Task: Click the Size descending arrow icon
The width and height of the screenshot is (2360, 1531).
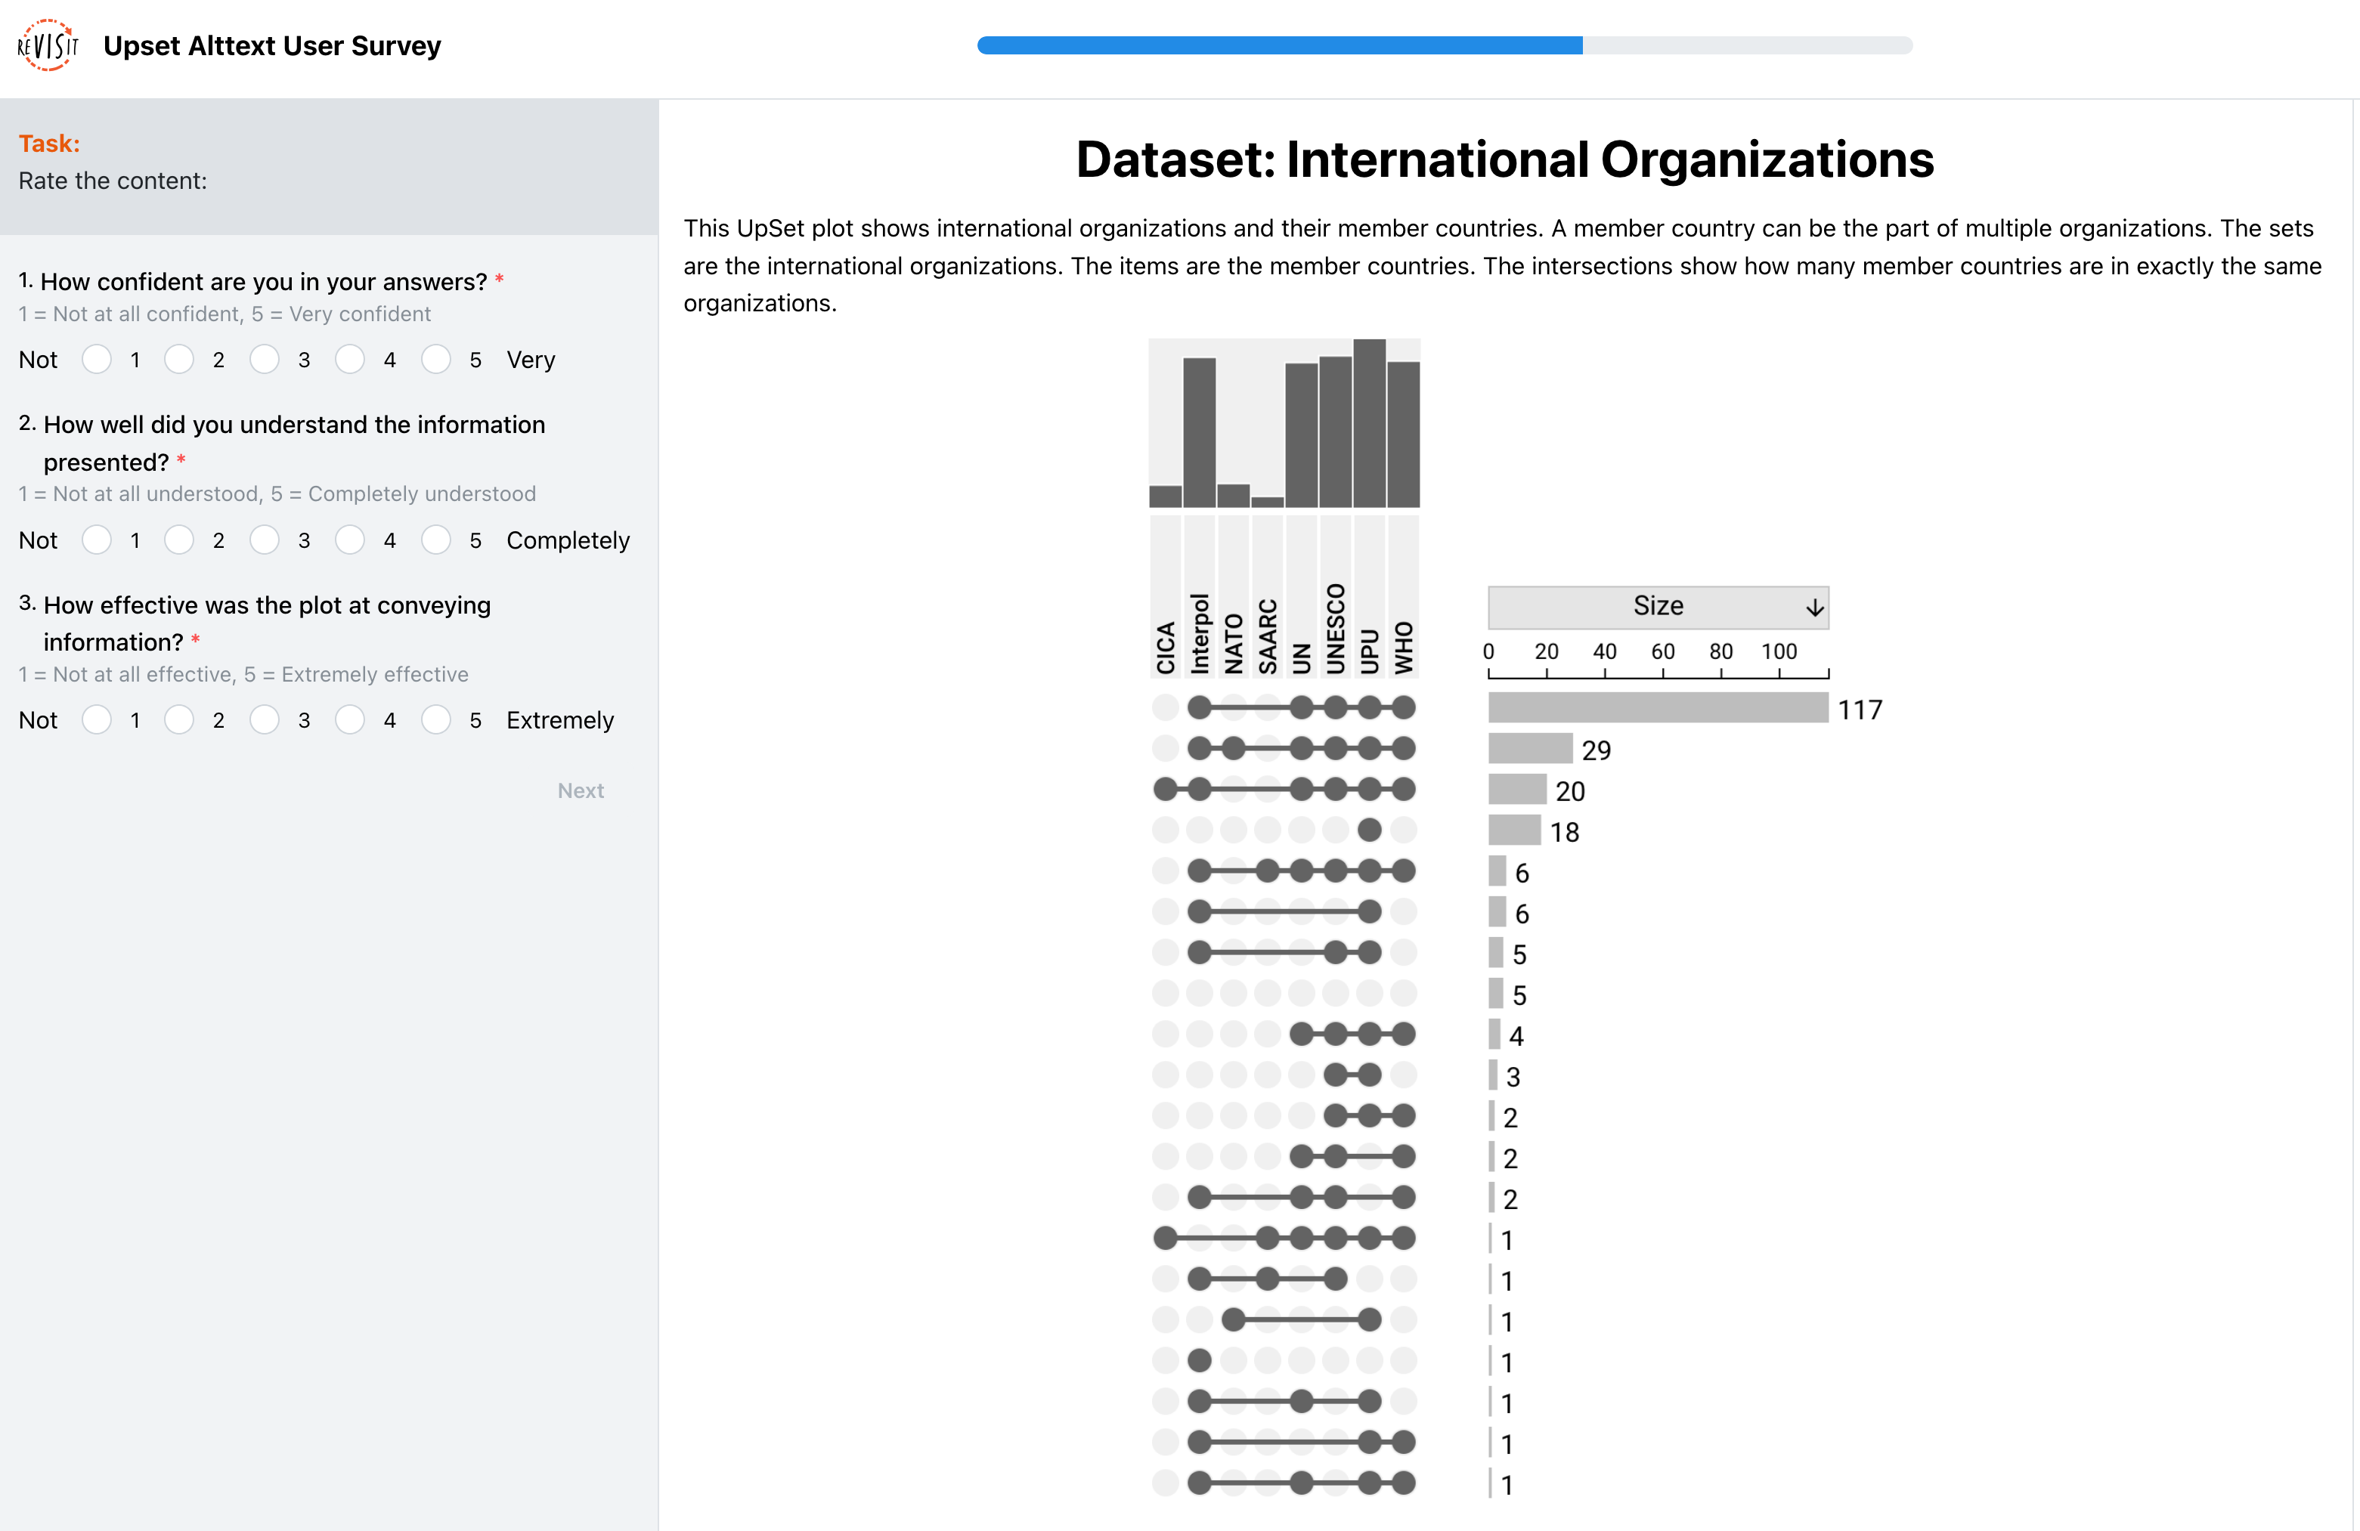Action: (x=1815, y=608)
